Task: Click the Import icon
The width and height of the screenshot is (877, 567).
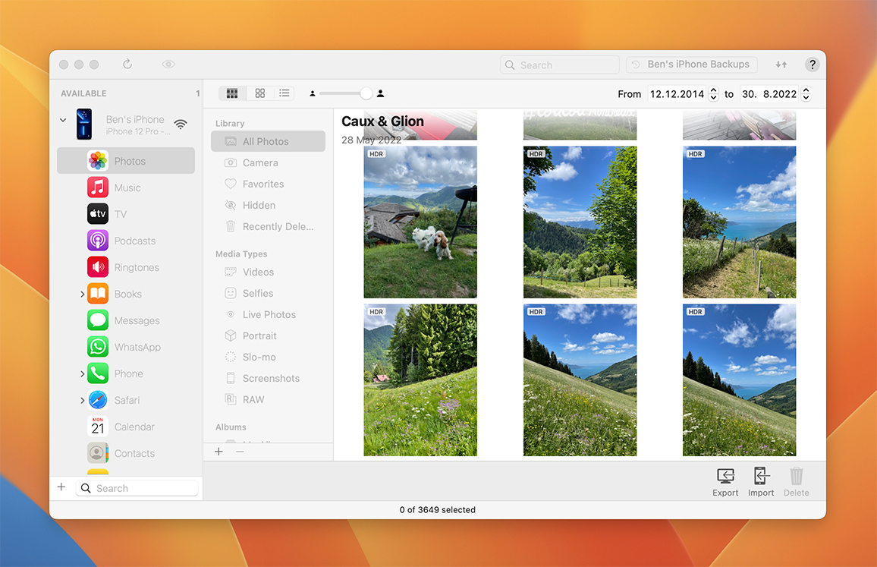Action: point(761,476)
